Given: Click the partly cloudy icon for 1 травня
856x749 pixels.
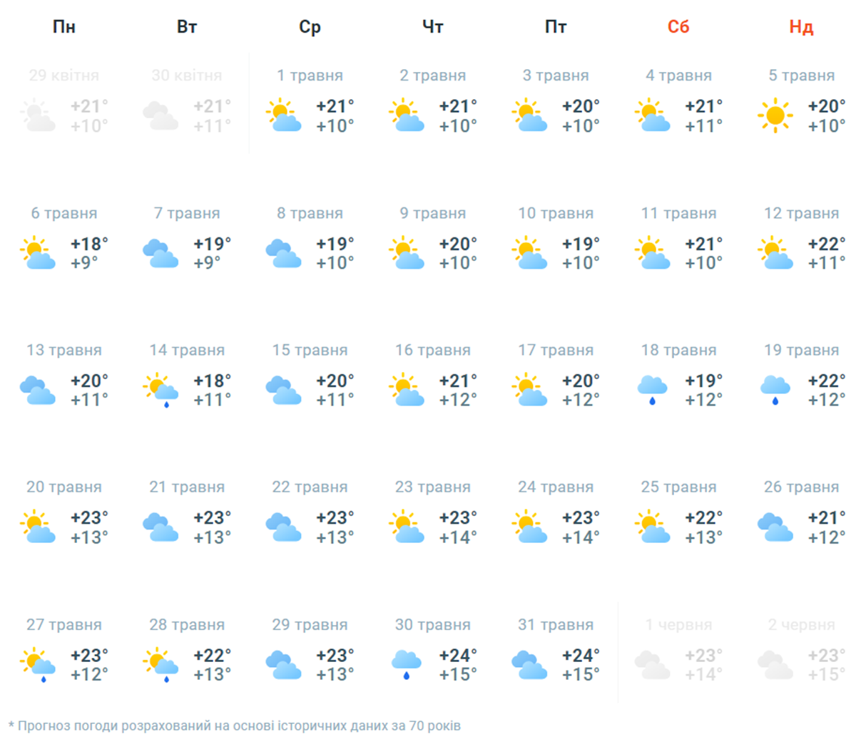Looking at the screenshot, I should pyautogui.click(x=283, y=115).
